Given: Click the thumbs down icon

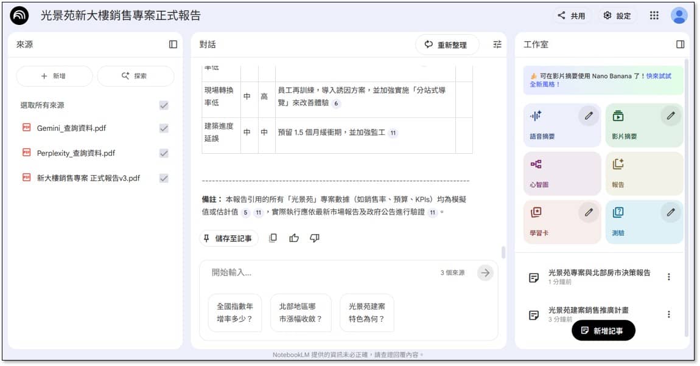Looking at the screenshot, I should pos(315,238).
